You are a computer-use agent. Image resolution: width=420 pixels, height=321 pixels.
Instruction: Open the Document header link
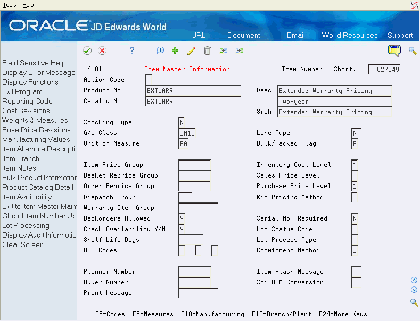coord(243,35)
